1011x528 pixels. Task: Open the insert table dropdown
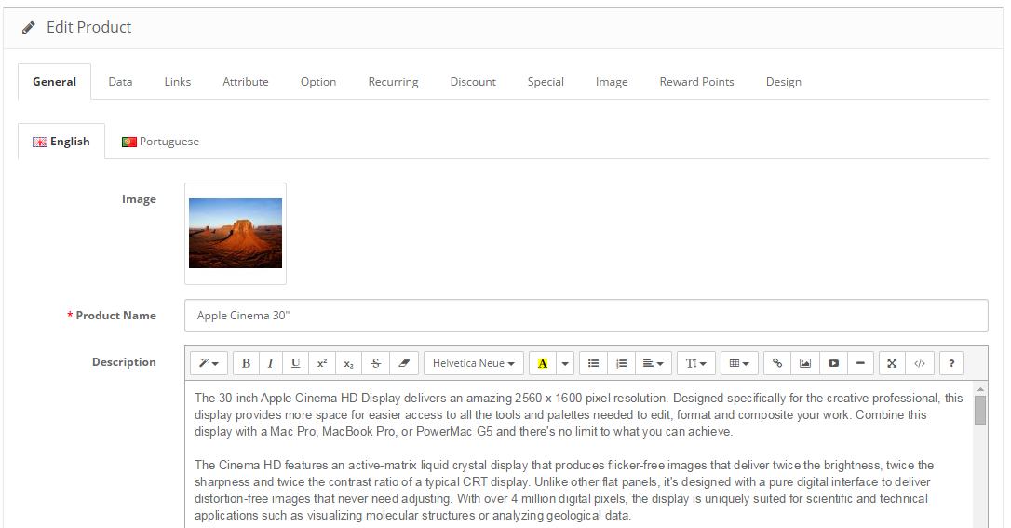tap(739, 363)
